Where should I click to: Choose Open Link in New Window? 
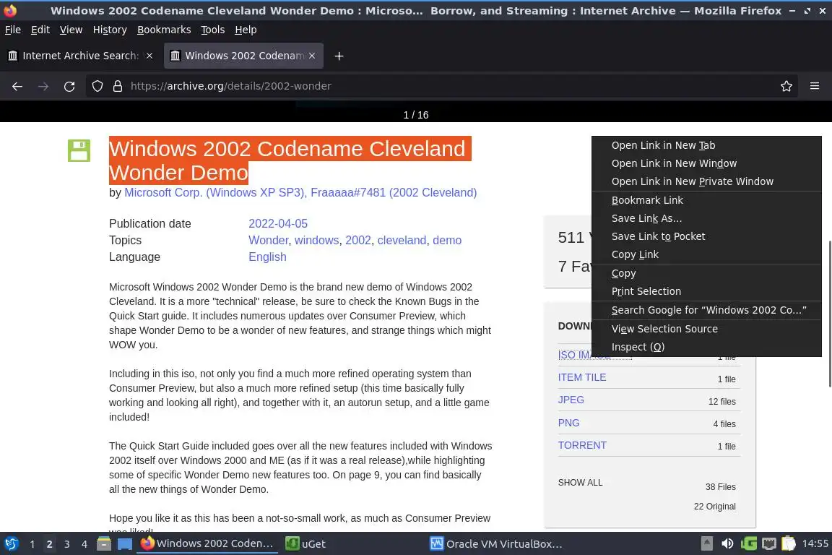pyautogui.click(x=706, y=163)
